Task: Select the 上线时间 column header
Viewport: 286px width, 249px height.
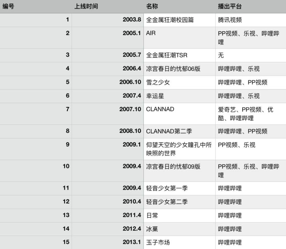Action: pyautogui.click(x=108, y=6)
